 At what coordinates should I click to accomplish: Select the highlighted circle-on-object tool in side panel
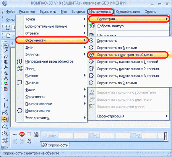coord(5,119)
